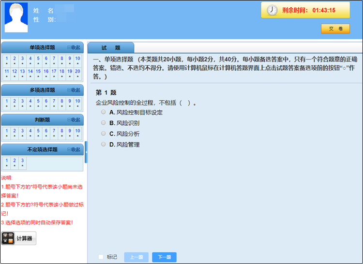The width and height of the screenshot is (363, 264).
Task: Collapse the 多项选择题 section via 收起
Action: [x=74, y=90]
